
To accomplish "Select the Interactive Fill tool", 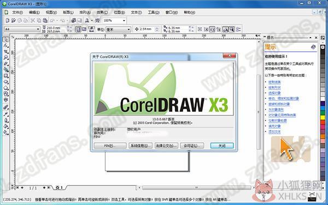I will coord(6,132).
